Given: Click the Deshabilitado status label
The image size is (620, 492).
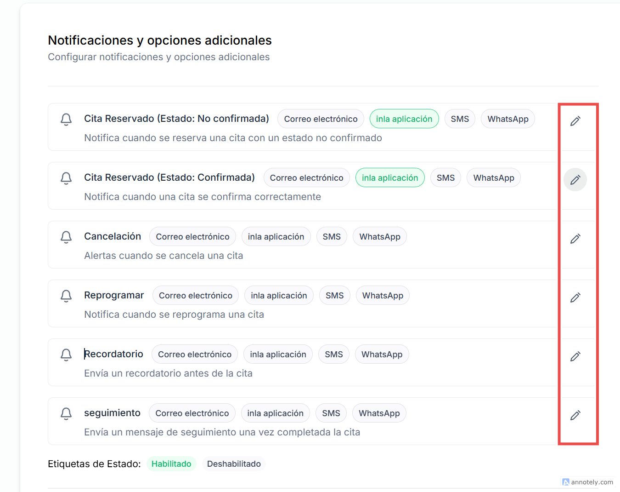Looking at the screenshot, I should 234,464.
